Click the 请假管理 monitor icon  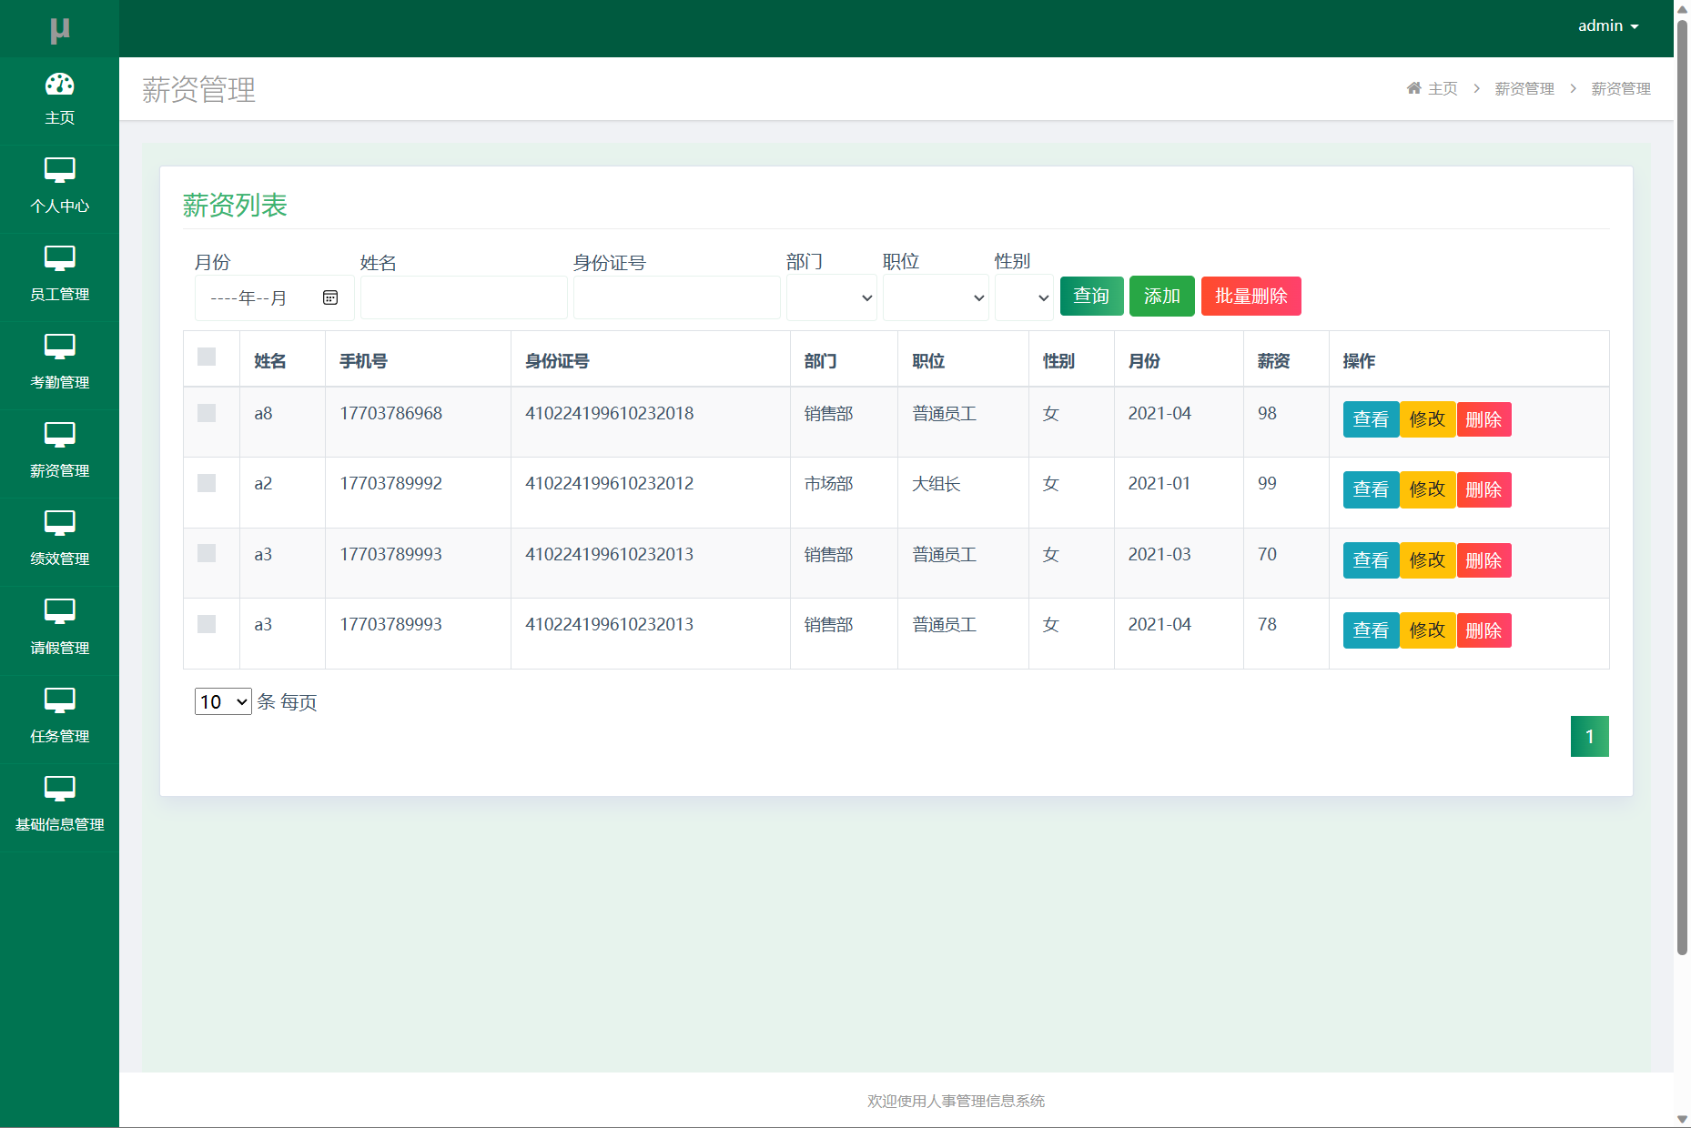(x=59, y=611)
